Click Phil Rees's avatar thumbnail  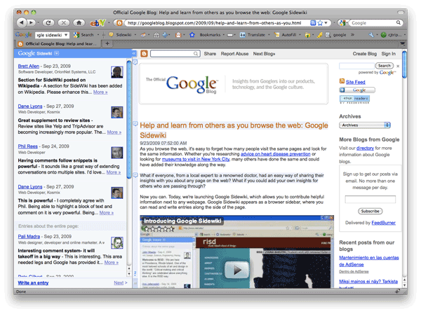pyautogui.click(x=117, y=153)
